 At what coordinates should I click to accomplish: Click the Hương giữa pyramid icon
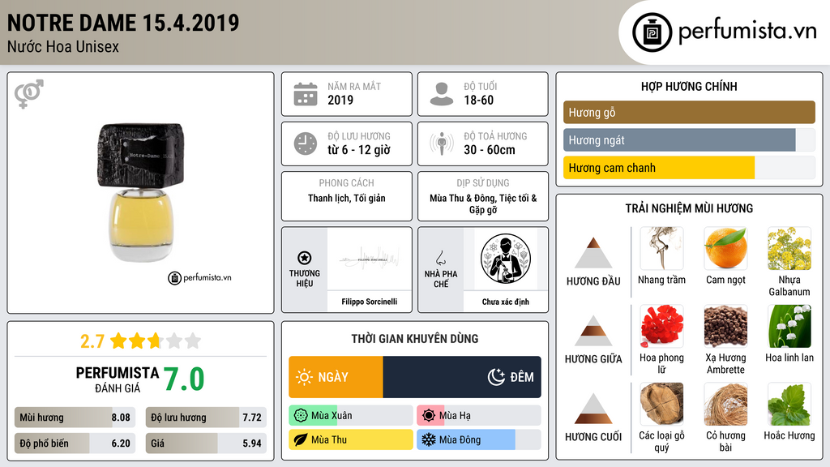(x=593, y=331)
